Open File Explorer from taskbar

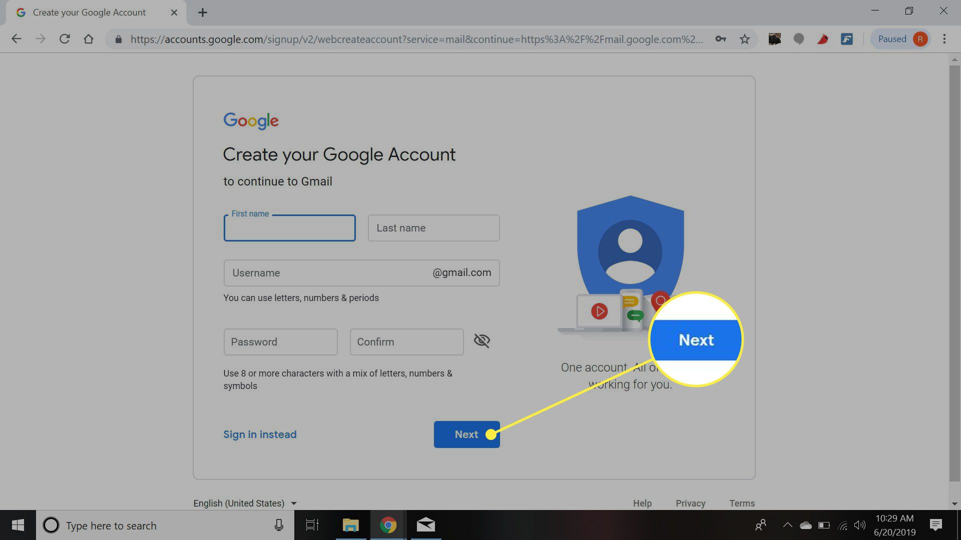click(350, 525)
